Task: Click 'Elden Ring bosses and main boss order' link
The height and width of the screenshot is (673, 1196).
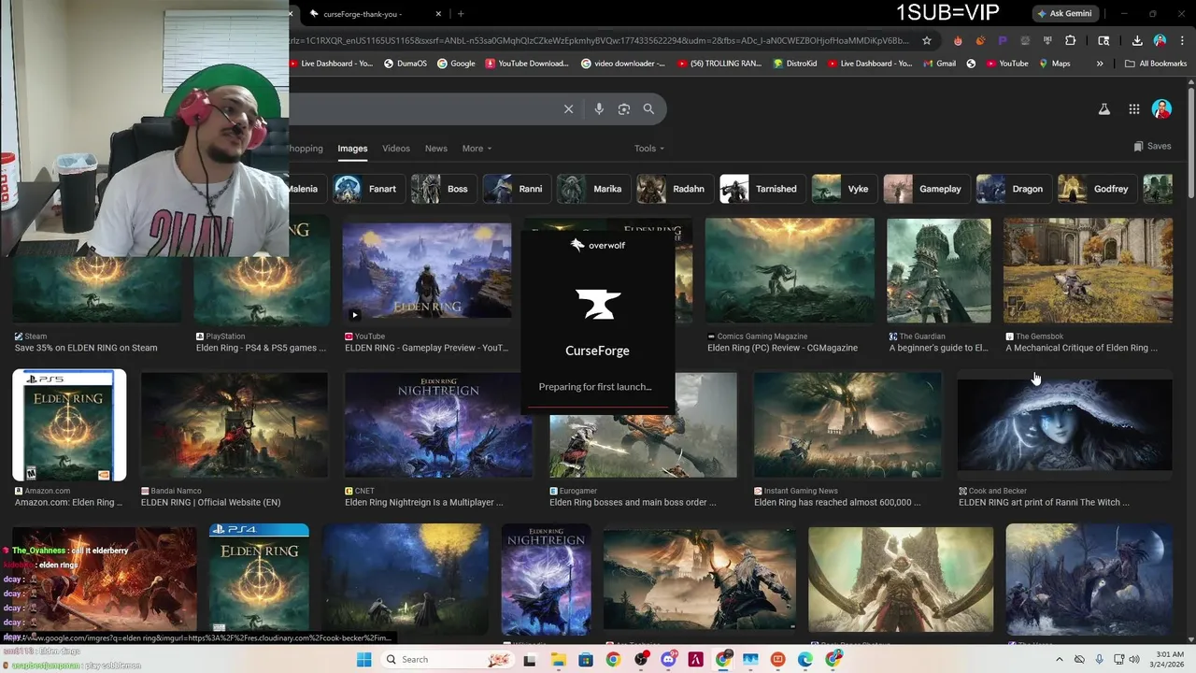Action: (x=633, y=503)
